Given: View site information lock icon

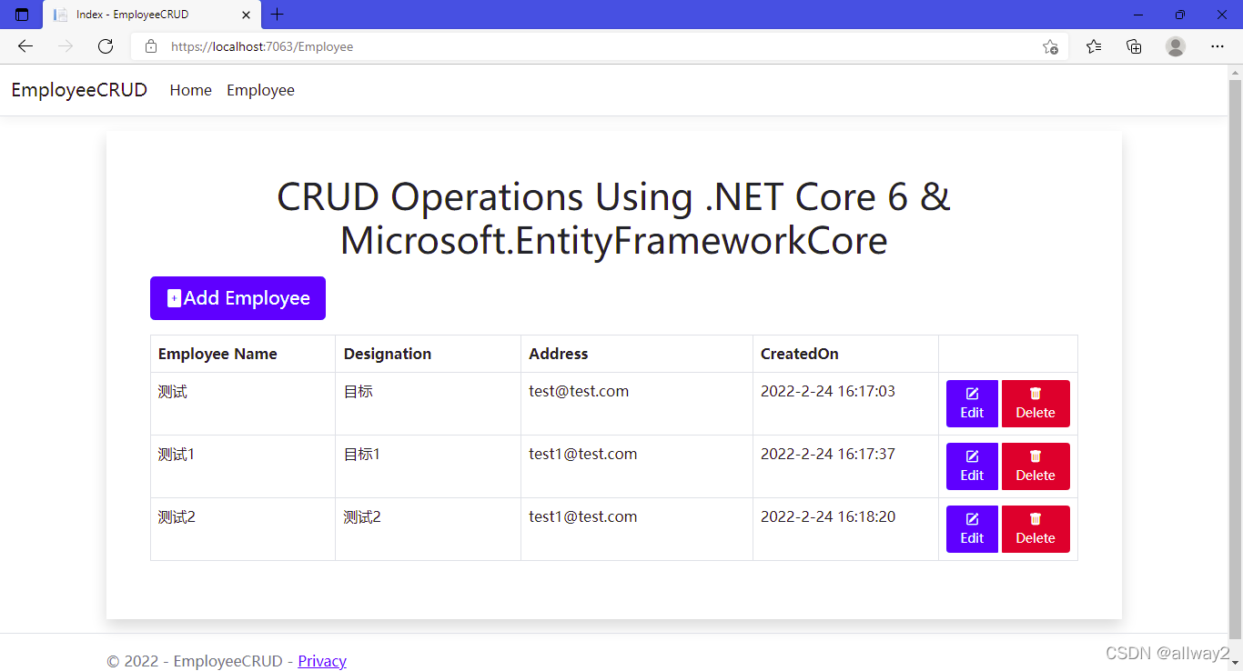Looking at the screenshot, I should 151,46.
